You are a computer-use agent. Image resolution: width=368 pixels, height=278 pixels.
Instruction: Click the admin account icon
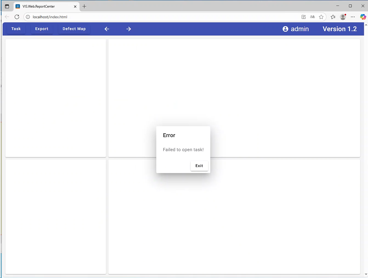pyautogui.click(x=285, y=29)
